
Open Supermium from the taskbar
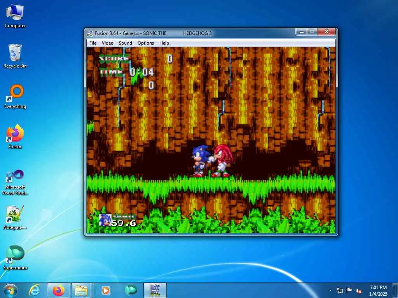pos(131,290)
